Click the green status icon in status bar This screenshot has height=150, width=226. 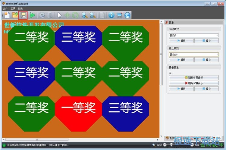[x=4, y=145]
